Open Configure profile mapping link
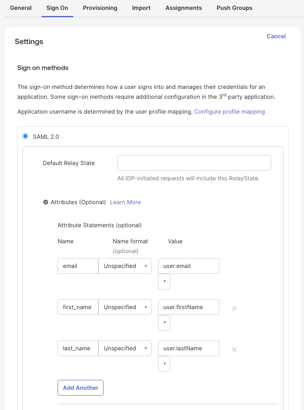Image resolution: width=304 pixels, height=410 pixels. pos(230,112)
